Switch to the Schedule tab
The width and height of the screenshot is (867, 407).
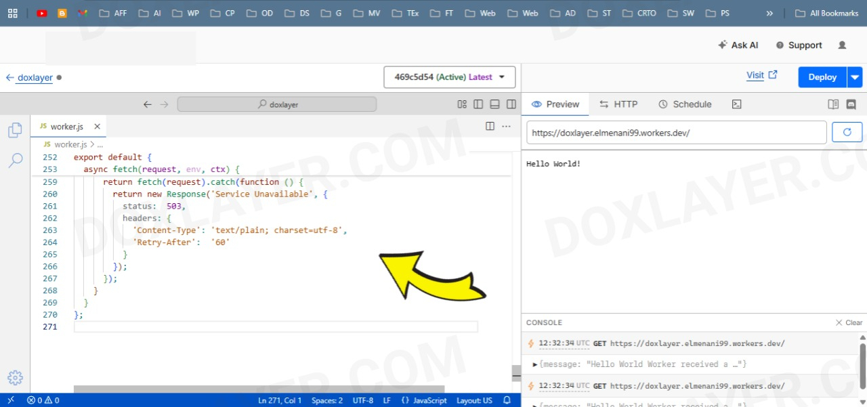click(685, 104)
